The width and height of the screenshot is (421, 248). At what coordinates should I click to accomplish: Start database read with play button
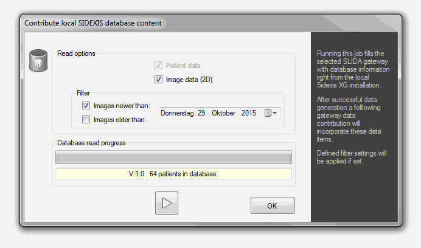[167, 203]
